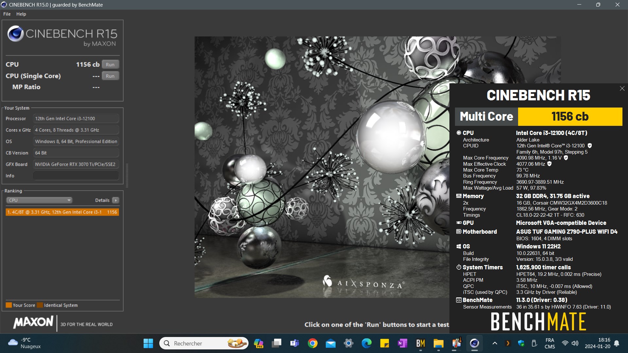
Task: Open the Windows Start menu
Action: tap(148, 344)
